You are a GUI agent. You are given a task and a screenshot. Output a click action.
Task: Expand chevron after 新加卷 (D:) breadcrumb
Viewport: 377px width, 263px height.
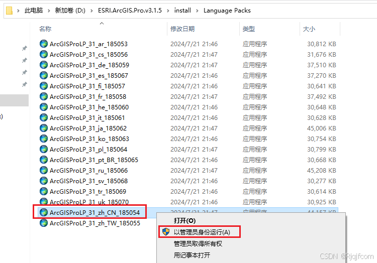point(91,11)
